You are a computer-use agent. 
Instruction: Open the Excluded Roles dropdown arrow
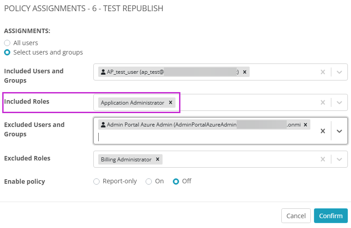(339, 159)
